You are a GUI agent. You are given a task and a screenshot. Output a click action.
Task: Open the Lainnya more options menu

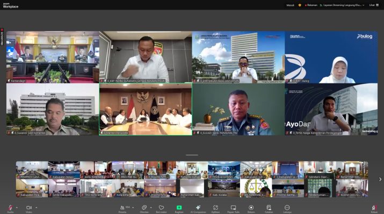point(287,207)
